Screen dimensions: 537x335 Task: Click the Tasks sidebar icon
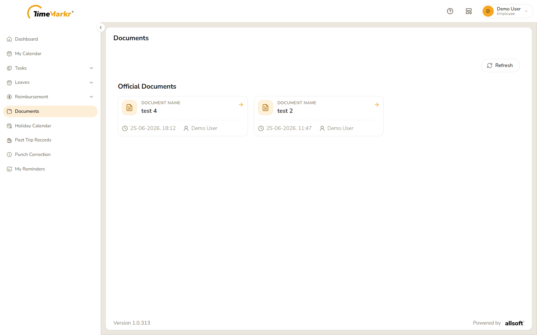tap(9, 68)
